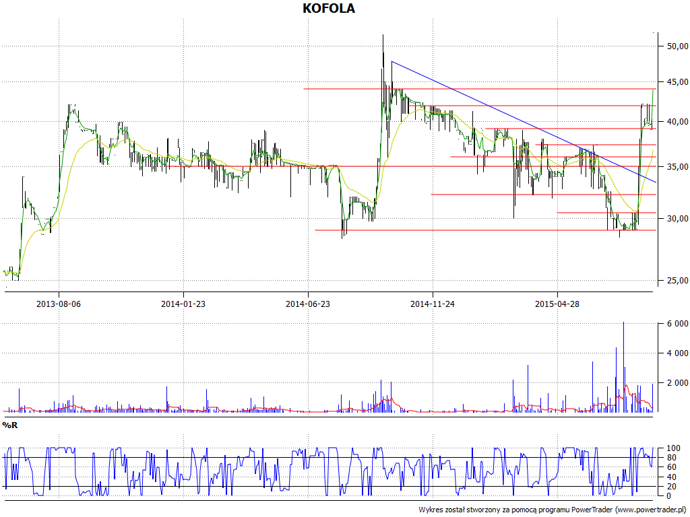Click the 25,00 price axis label

pyautogui.click(x=677, y=281)
